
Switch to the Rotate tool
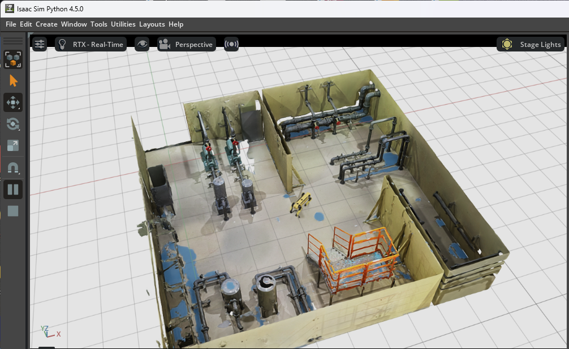[x=13, y=124]
